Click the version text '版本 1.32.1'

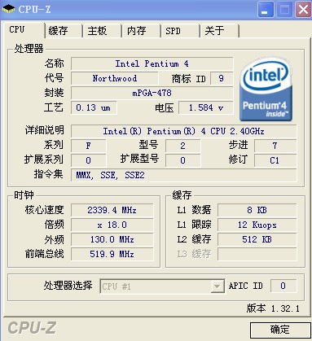pos(273,308)
